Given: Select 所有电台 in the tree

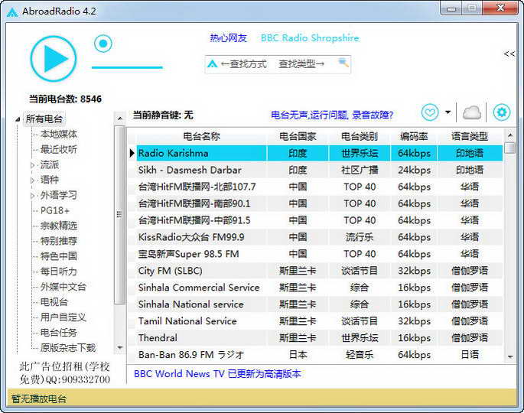Looking at the screenshot, I should pyautogui.click(x=44, y=119).
